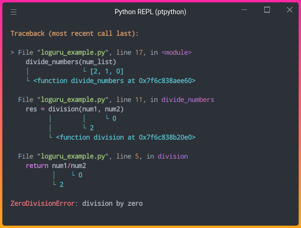Click the 'Python REPL (ptpython)' window title

[x=150, y=12]
